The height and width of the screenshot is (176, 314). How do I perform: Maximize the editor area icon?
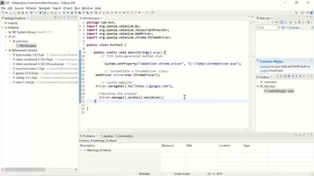252,17
